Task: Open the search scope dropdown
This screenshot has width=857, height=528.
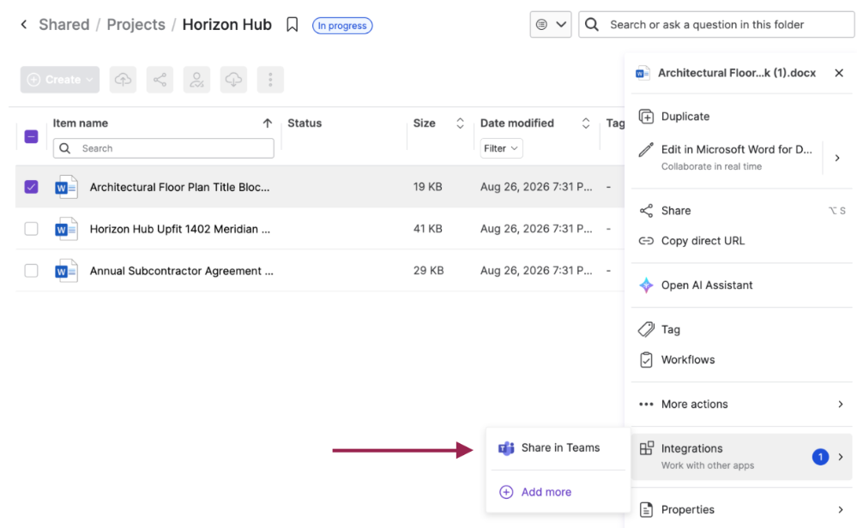Action: coord(551,25)
